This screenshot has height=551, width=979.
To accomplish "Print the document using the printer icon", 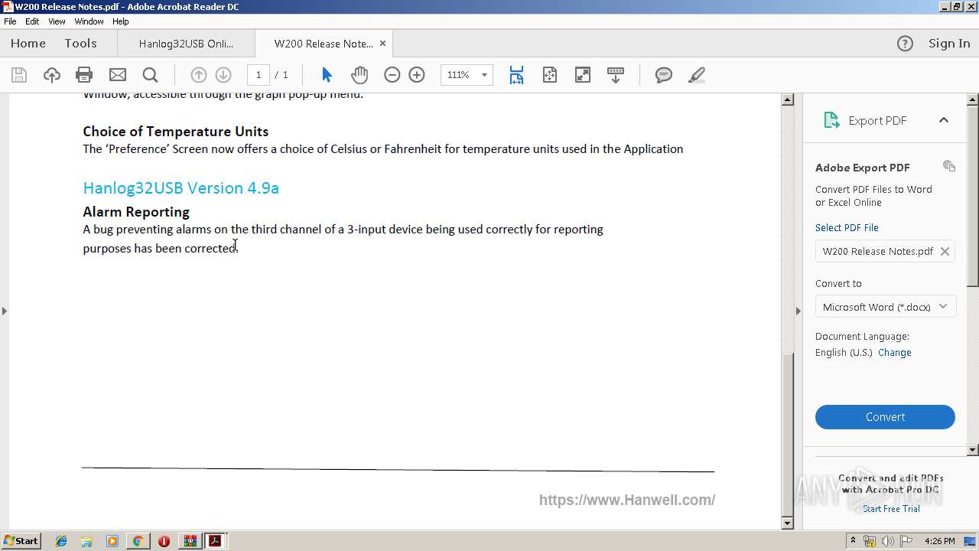I will tap(84, 75).
